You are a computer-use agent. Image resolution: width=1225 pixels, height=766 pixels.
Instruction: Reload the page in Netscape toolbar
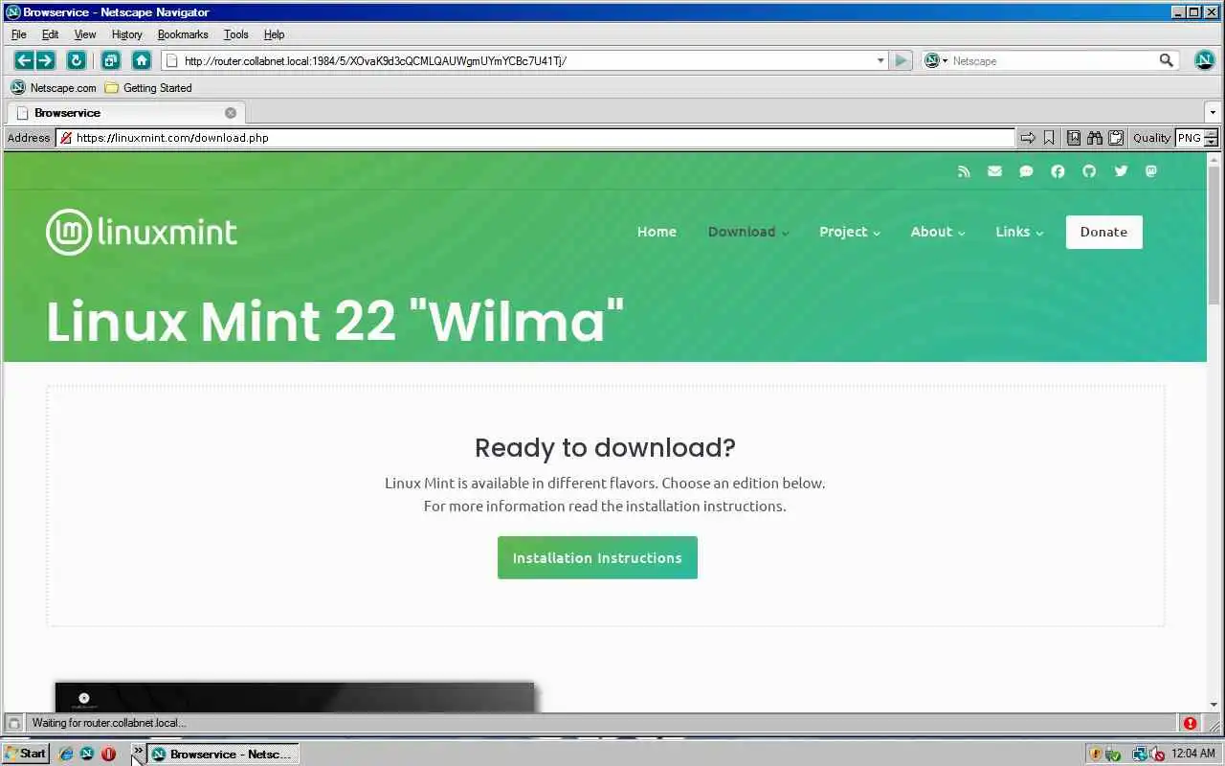pos(77,60)
